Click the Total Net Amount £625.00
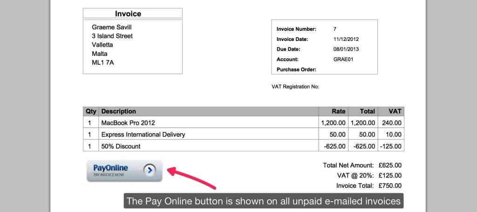 pos(390,165)
